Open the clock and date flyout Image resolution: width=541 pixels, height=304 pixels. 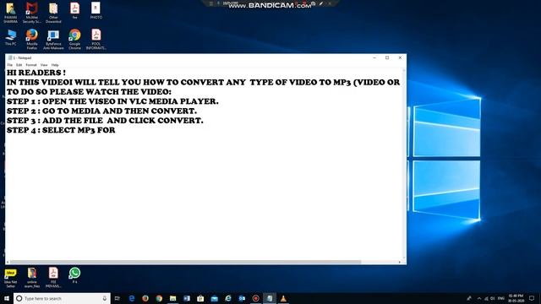pos(516,298)
